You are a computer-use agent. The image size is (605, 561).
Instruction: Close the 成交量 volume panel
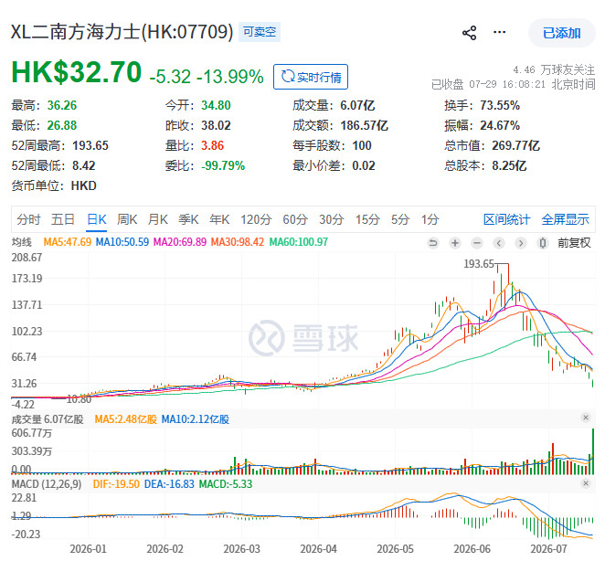click(585, 418)
